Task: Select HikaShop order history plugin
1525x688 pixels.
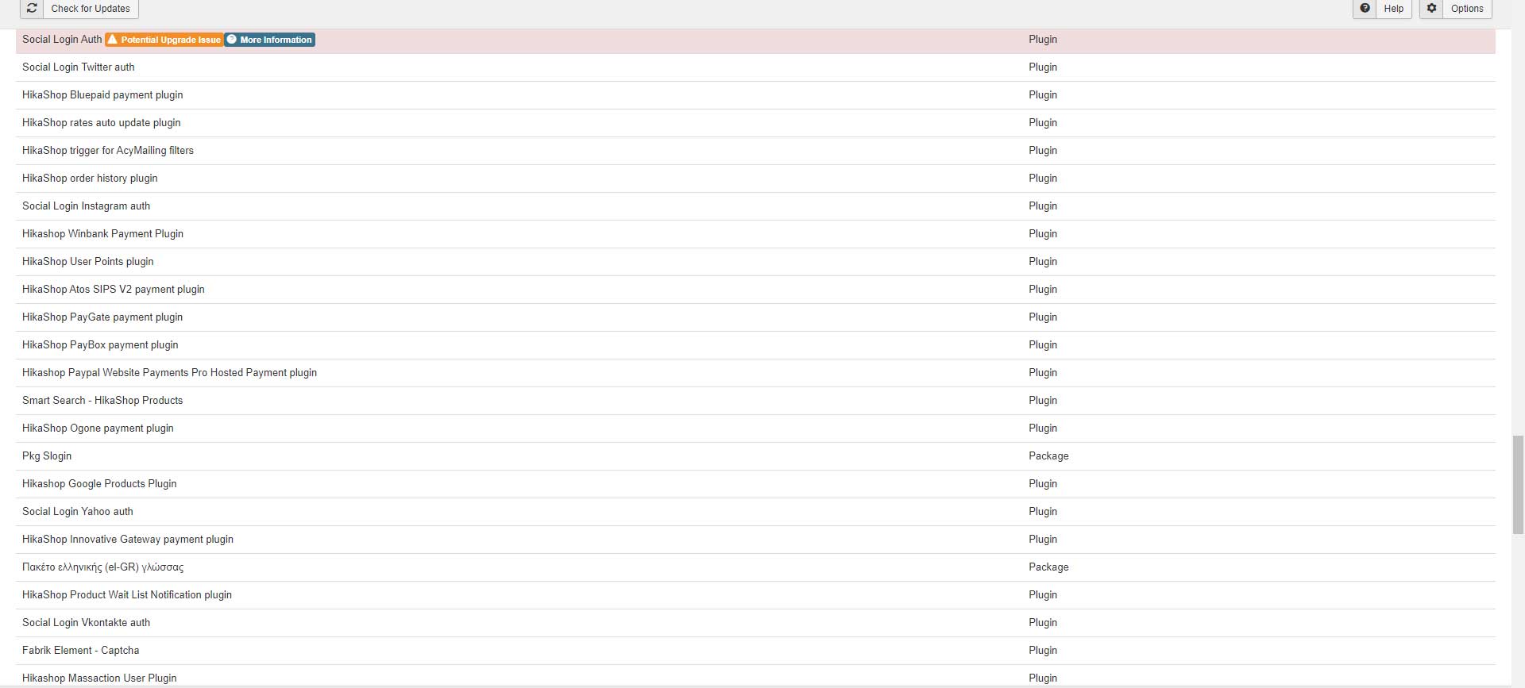Action: [x=90, y=178]
